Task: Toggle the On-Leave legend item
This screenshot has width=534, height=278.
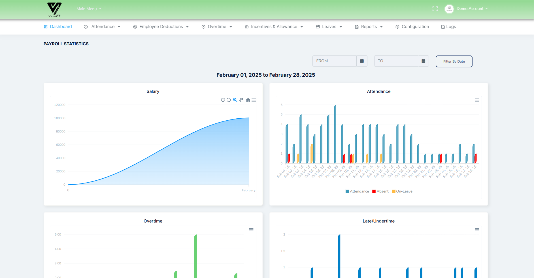Action: (x=402, y=191)
